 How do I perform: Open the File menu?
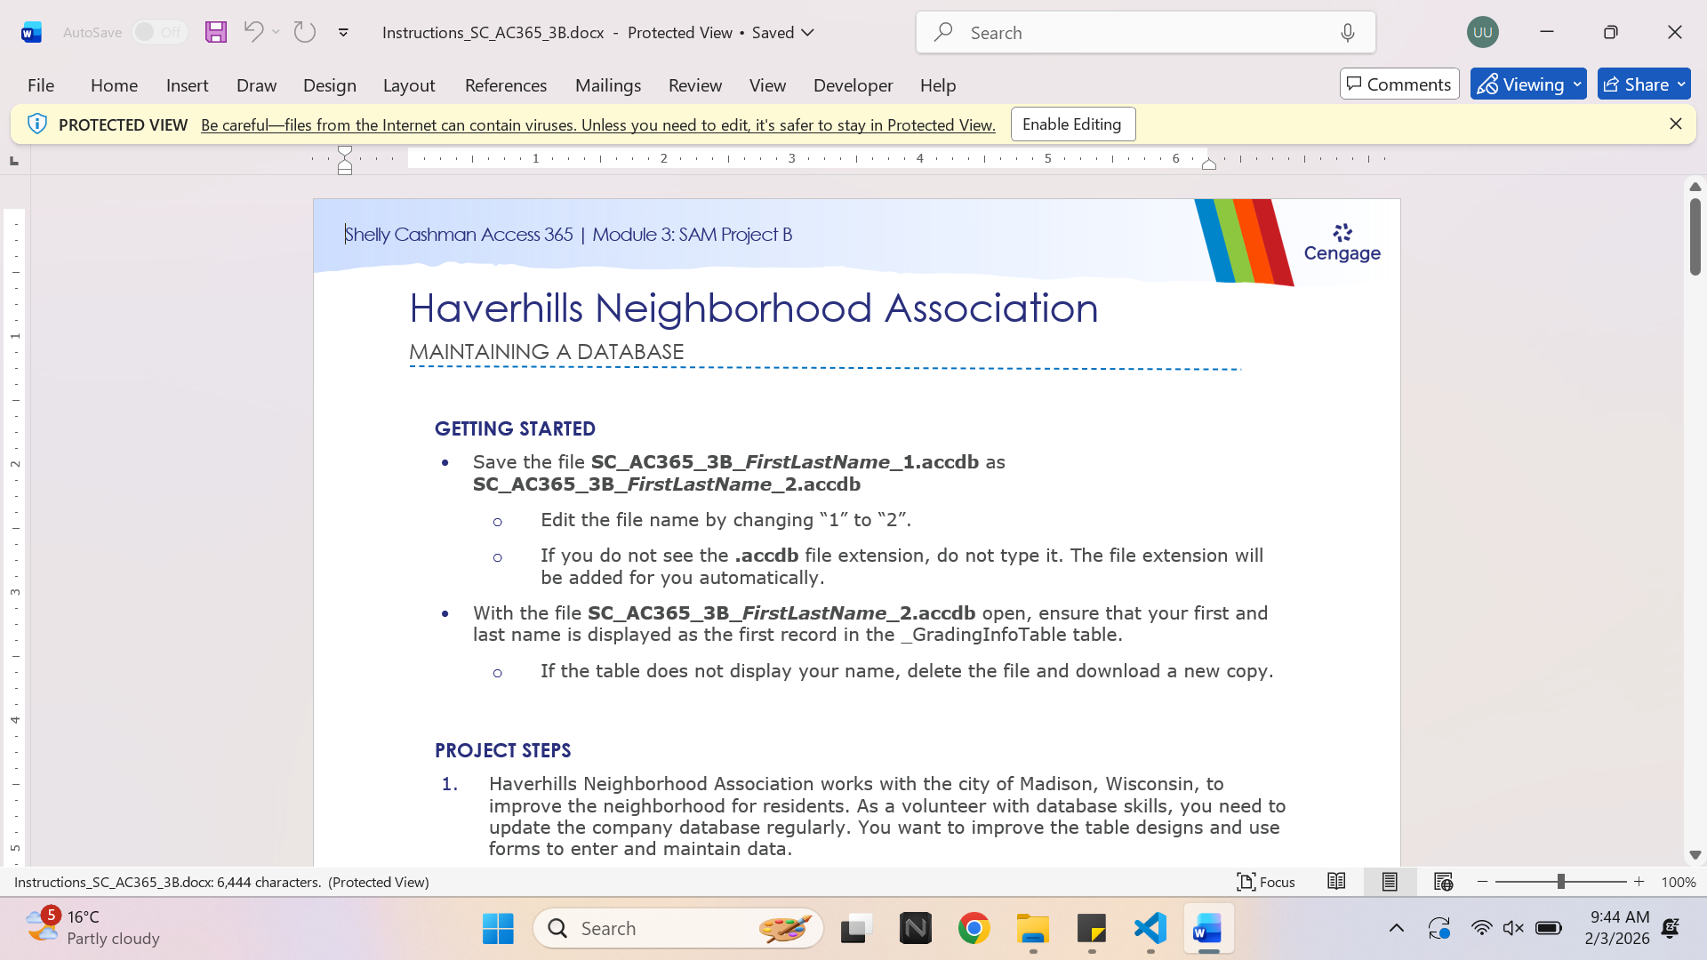(x=41, y=85)
